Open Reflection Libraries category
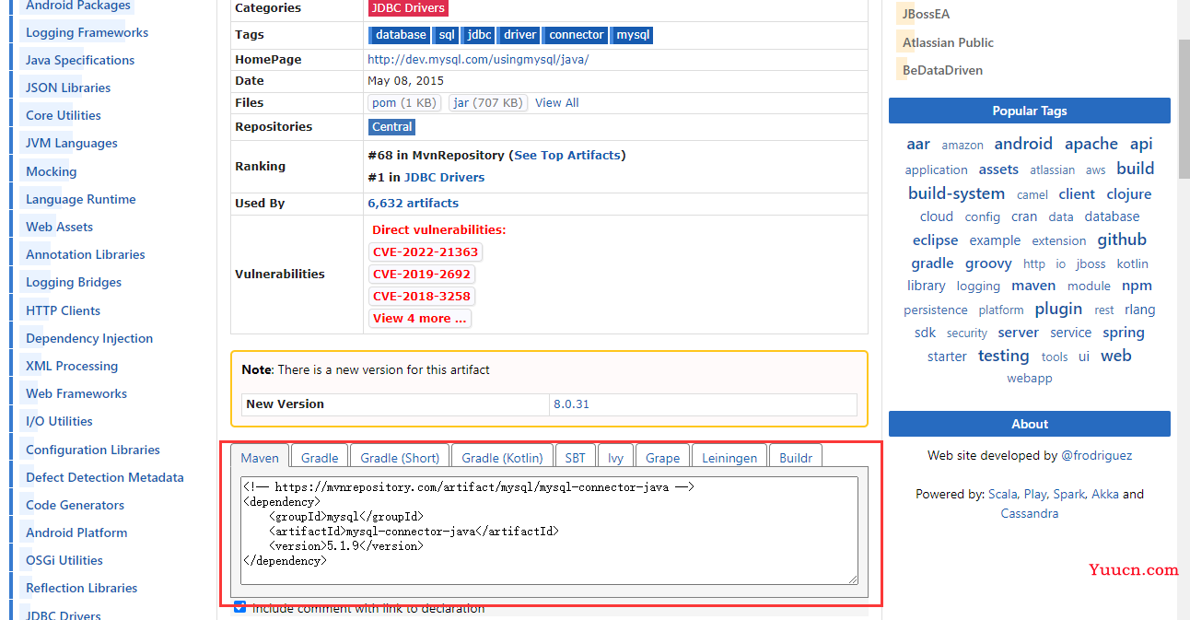The height and width of the screenshot is (620, 1190). [x=82, y=588]
